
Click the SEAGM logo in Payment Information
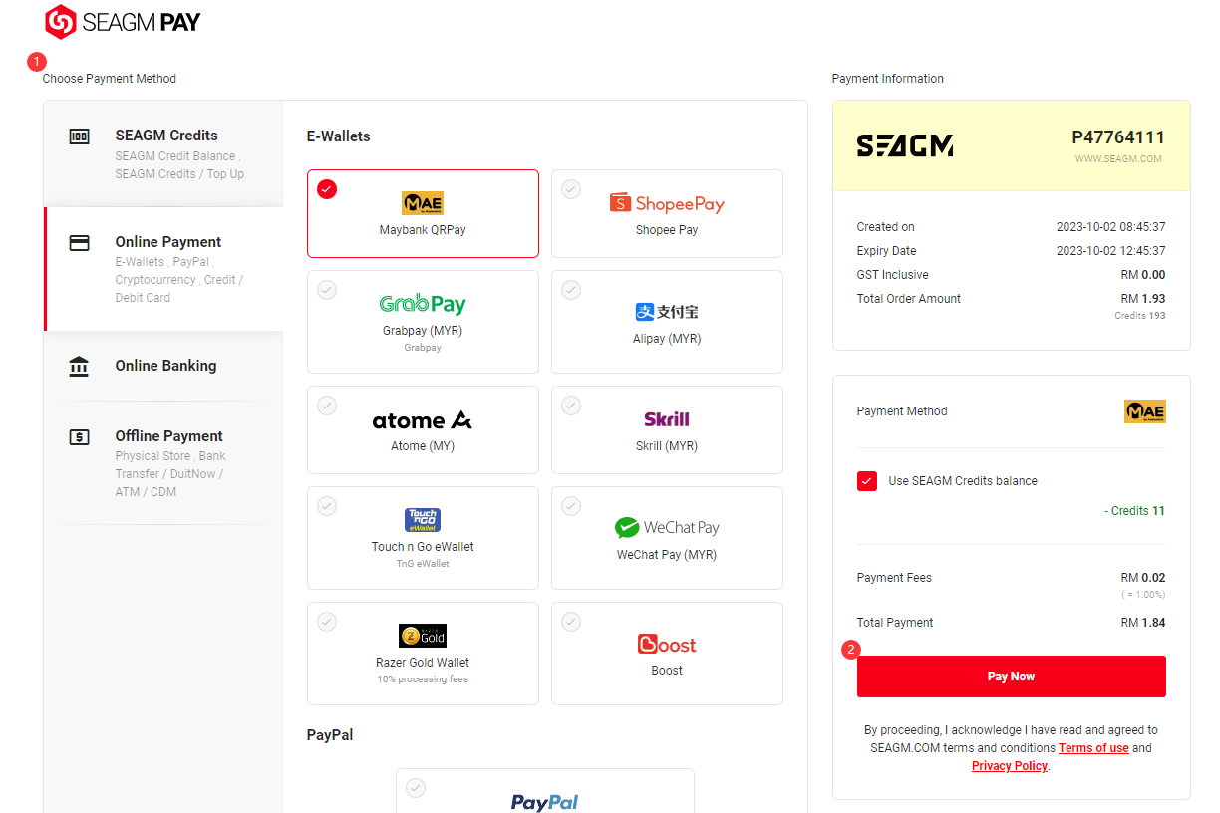point(905,146)
